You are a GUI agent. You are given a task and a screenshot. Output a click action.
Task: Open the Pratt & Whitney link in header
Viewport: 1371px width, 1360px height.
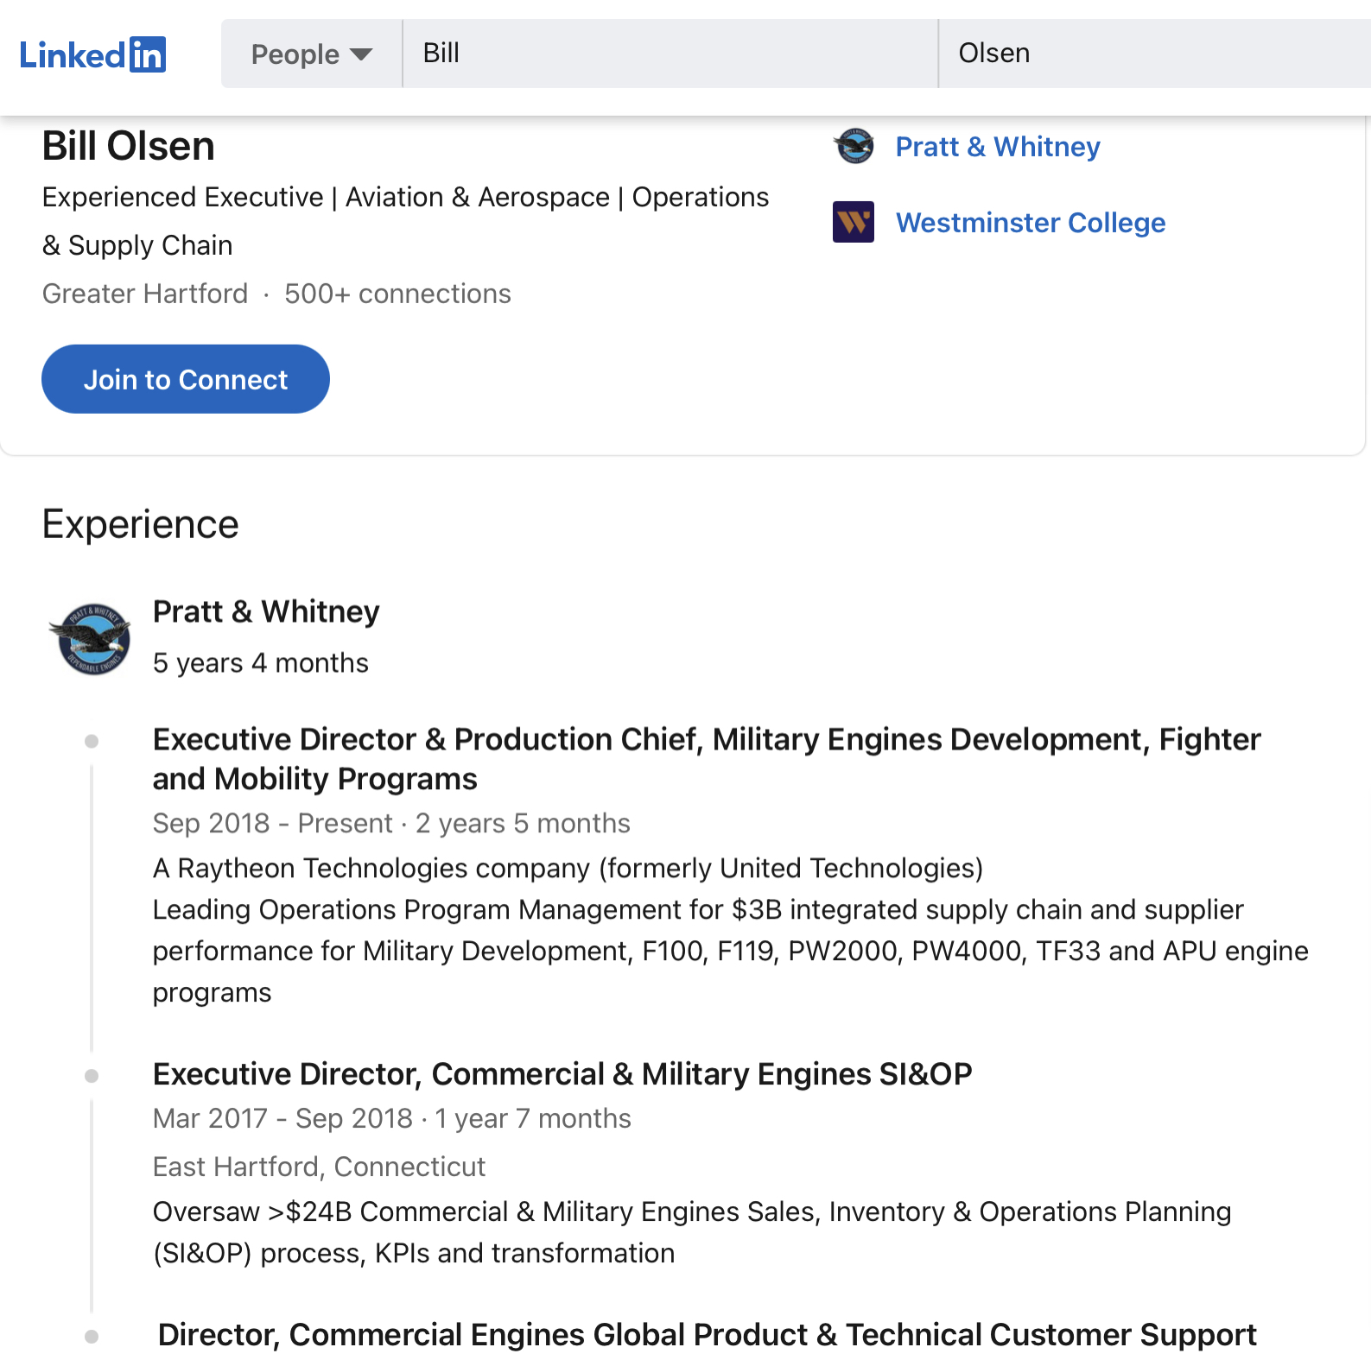[x=998, y=147]
